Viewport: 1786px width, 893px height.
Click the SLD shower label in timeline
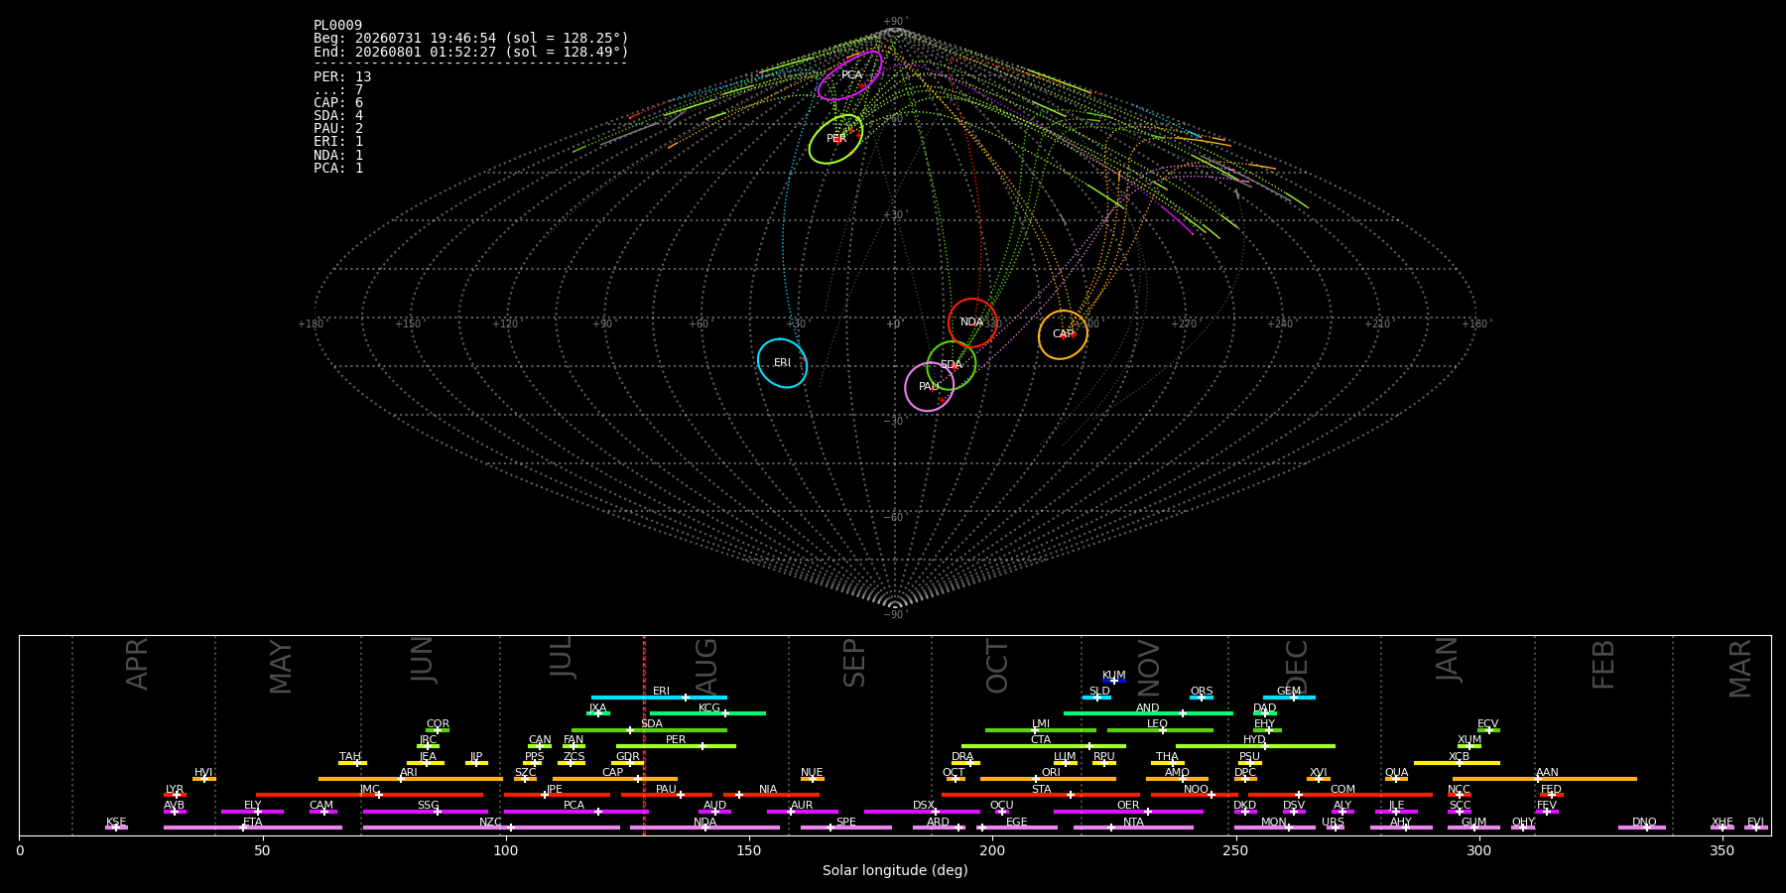point(1099,692)
